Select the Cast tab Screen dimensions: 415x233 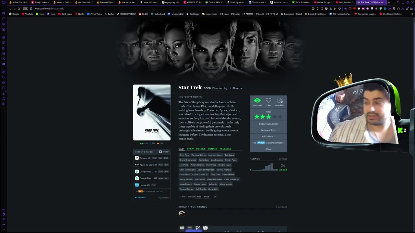pos(181,149)
